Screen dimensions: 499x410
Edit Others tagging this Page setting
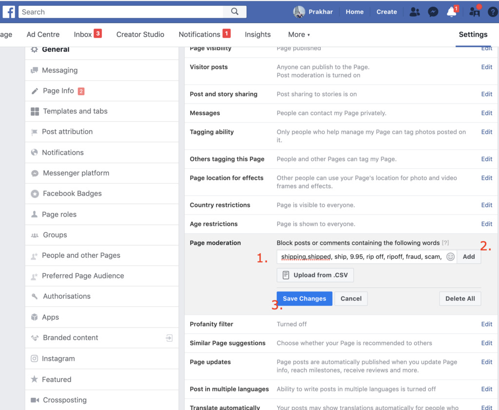tap(487, 159)
